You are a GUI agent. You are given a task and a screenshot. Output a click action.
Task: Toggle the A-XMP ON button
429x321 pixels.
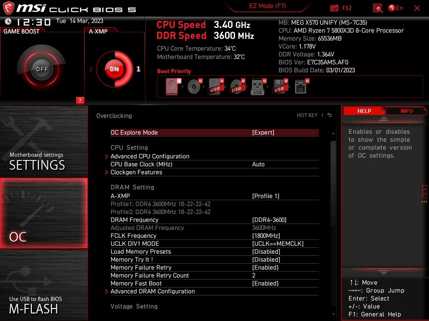pyautogui.click(x=114, y=69)
